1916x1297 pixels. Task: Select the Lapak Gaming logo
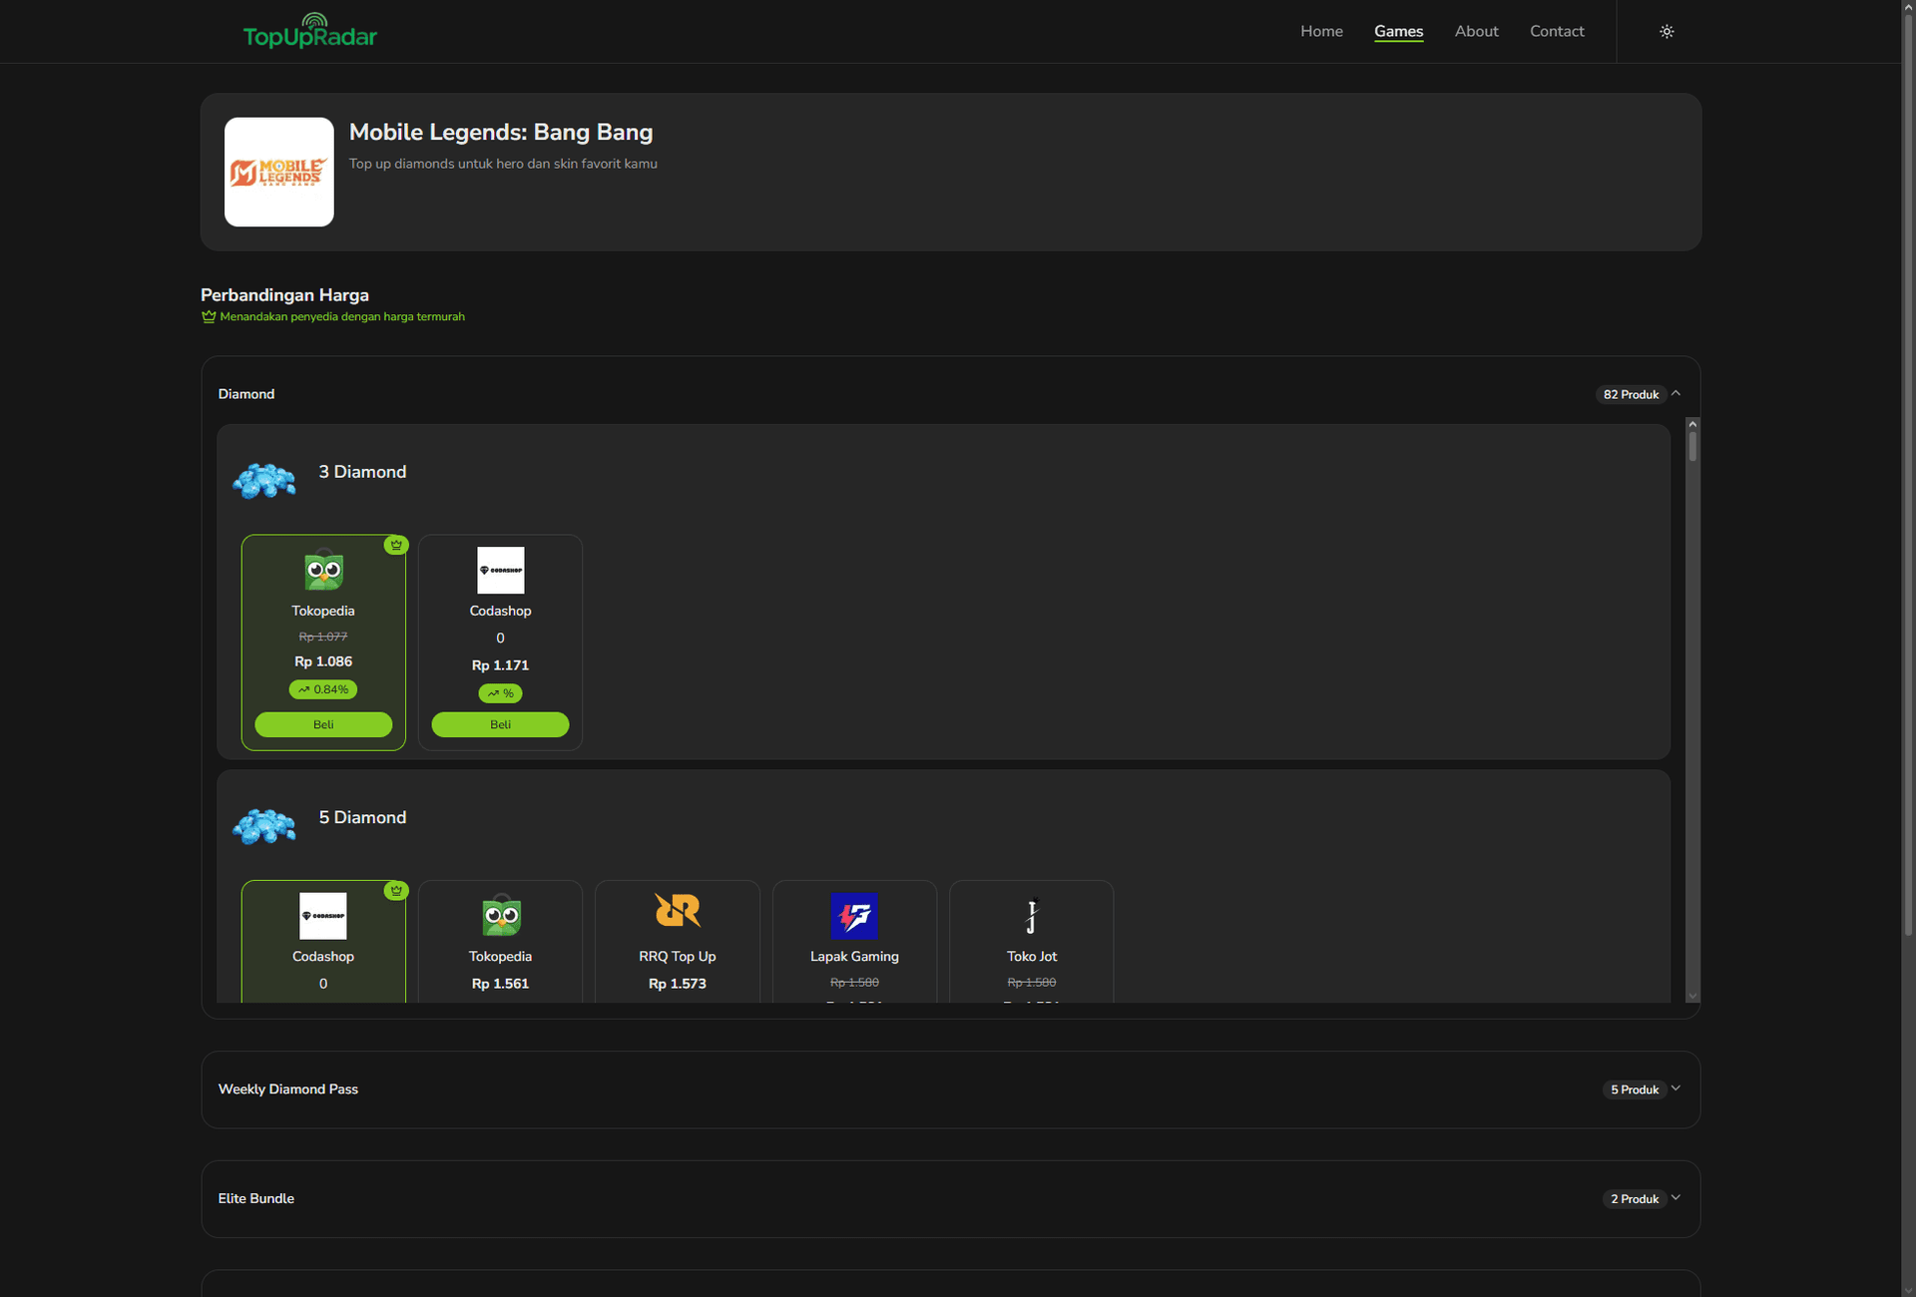coord(854,916)
